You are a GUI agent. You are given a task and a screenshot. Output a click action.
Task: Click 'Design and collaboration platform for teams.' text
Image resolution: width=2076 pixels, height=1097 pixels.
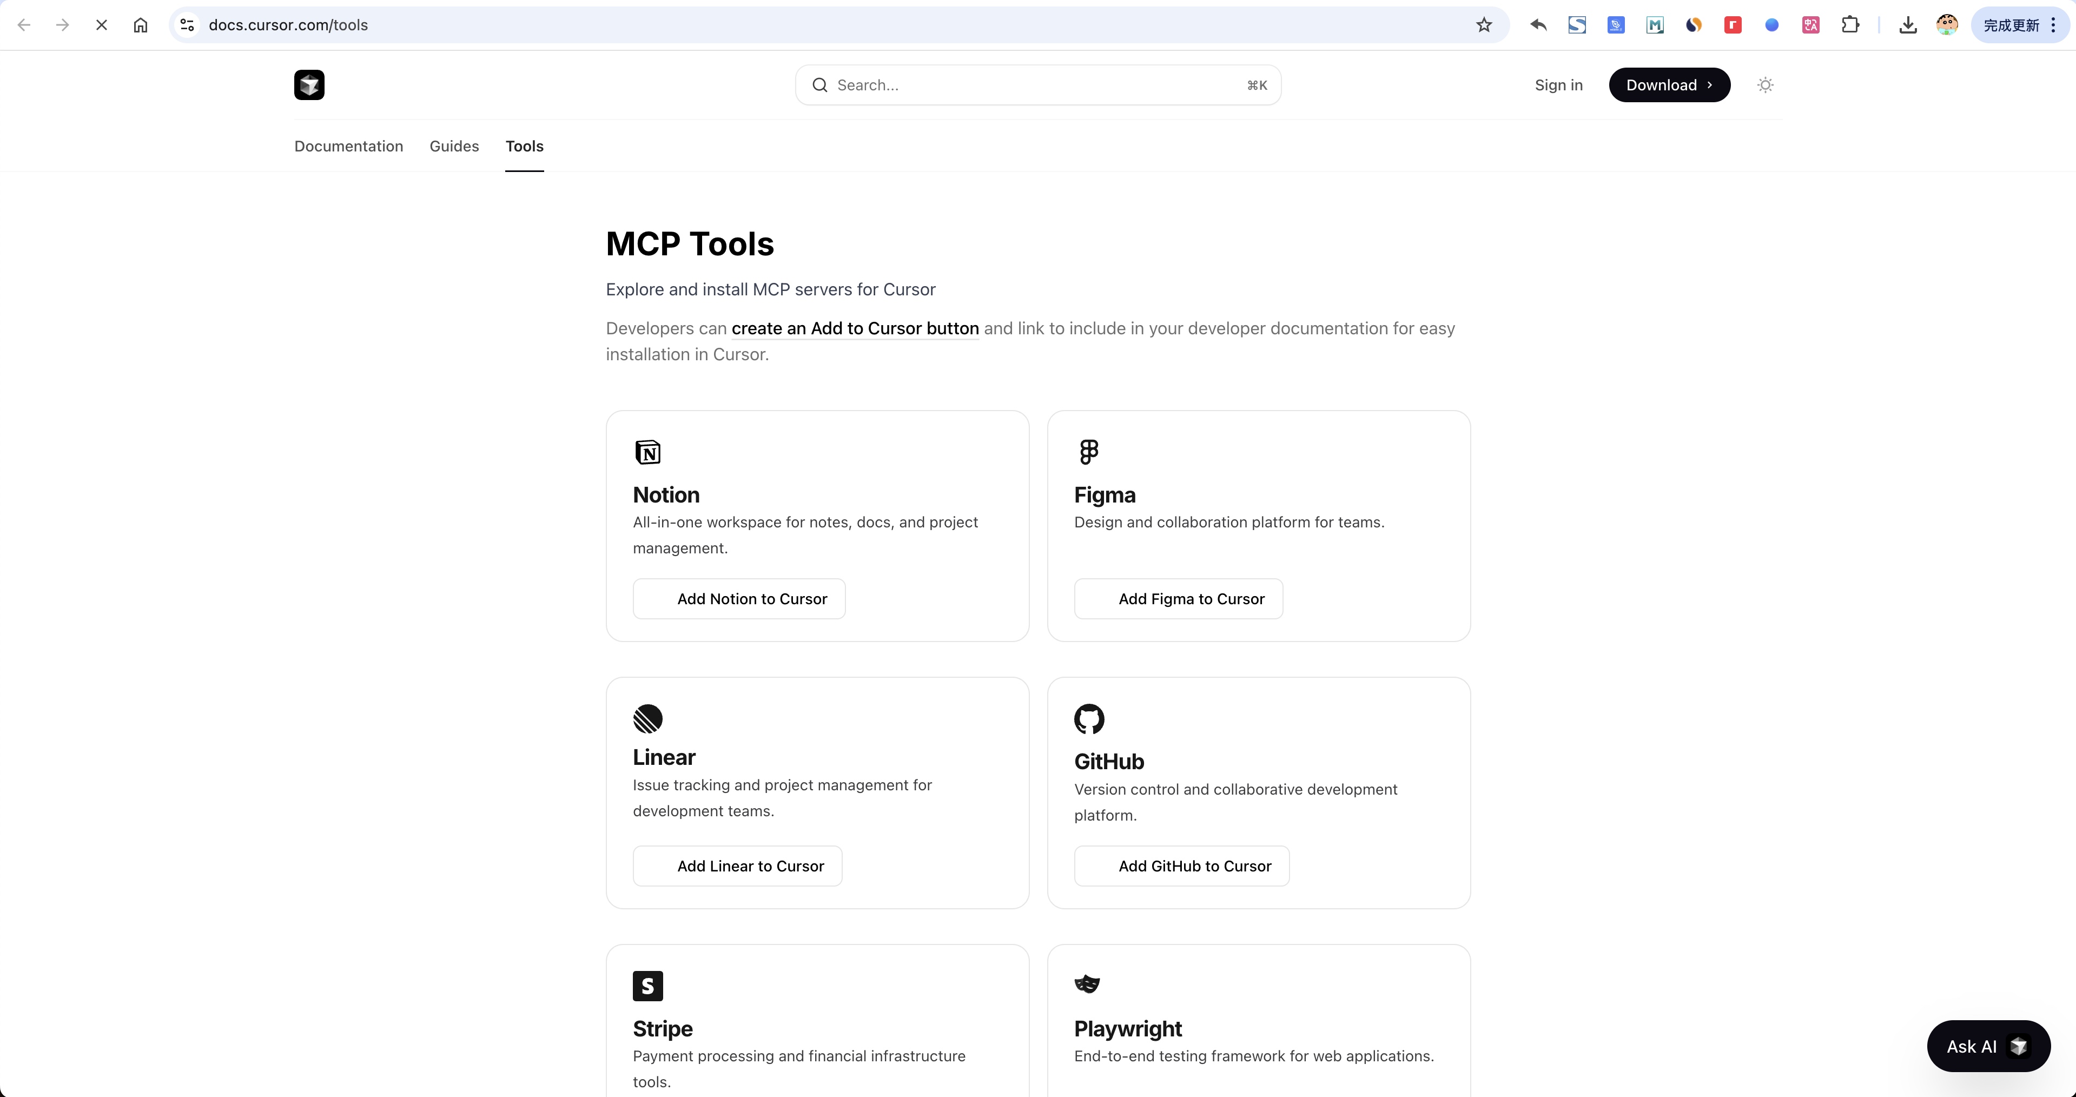1229,523
